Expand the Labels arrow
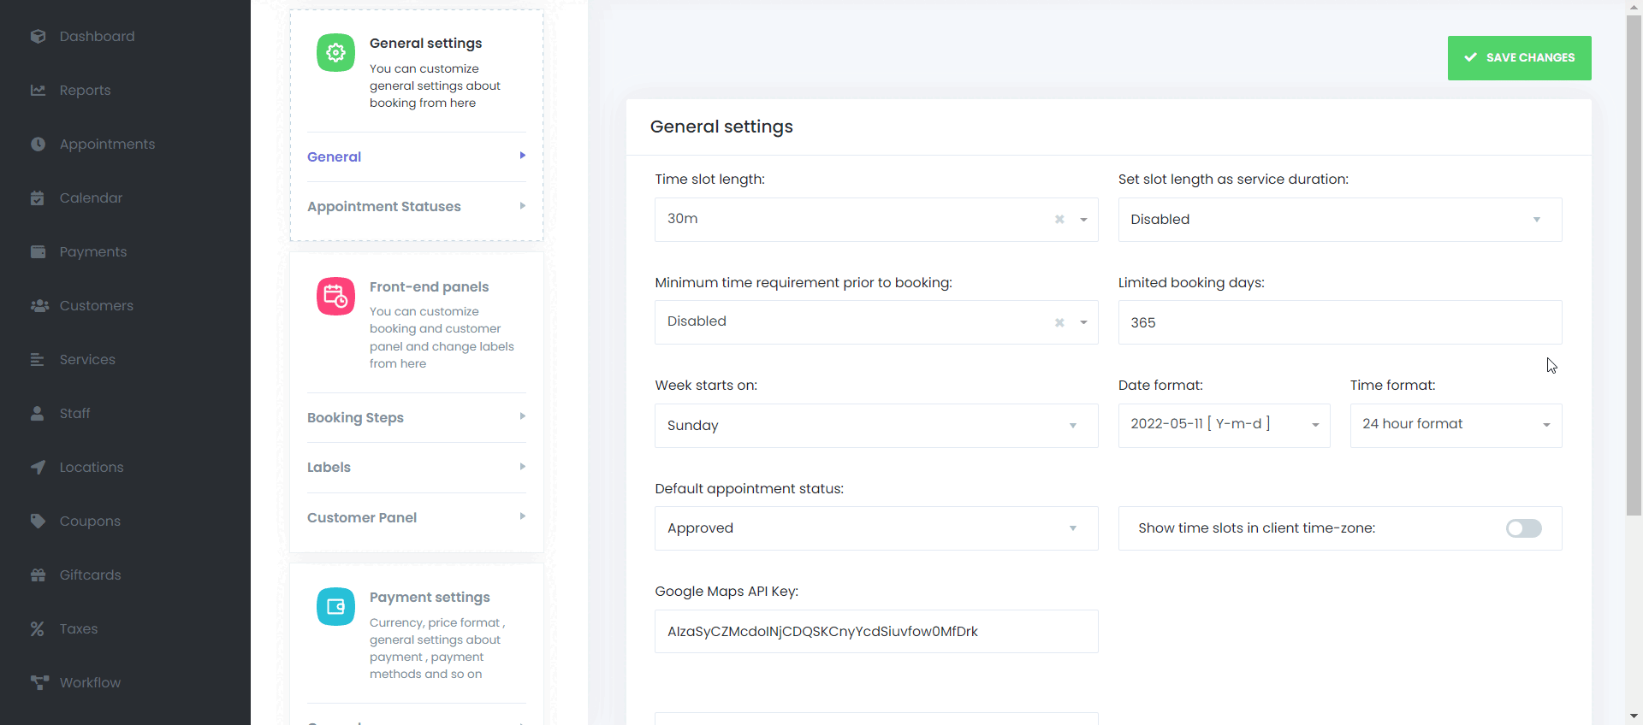Image resolution: width=1643 pixels, height=725 pixels. [x=522, y=467]
